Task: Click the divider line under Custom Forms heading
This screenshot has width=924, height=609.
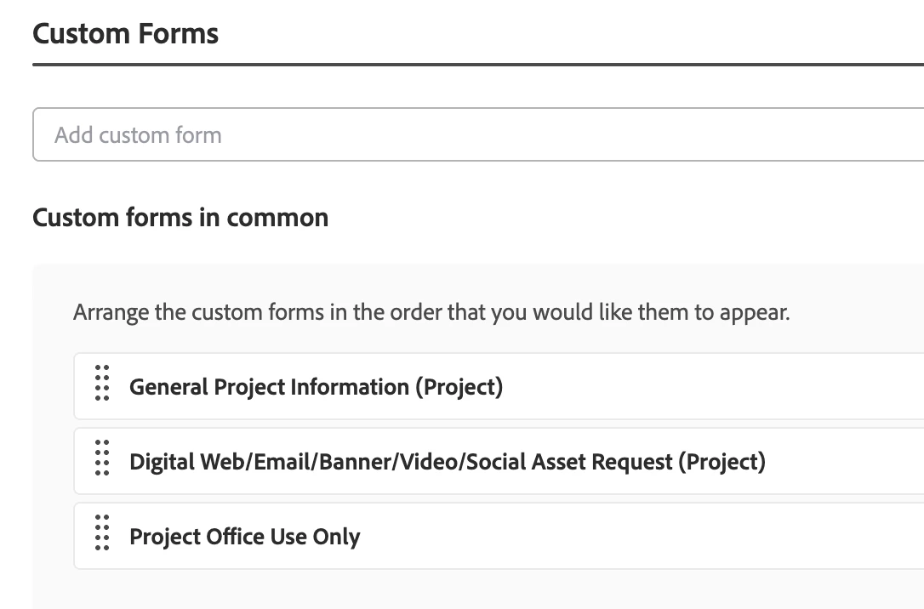Action: [476, 64]
